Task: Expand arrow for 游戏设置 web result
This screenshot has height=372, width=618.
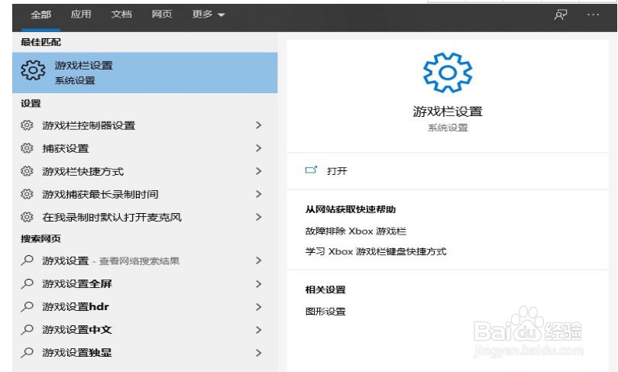Action: pos(258,260)
